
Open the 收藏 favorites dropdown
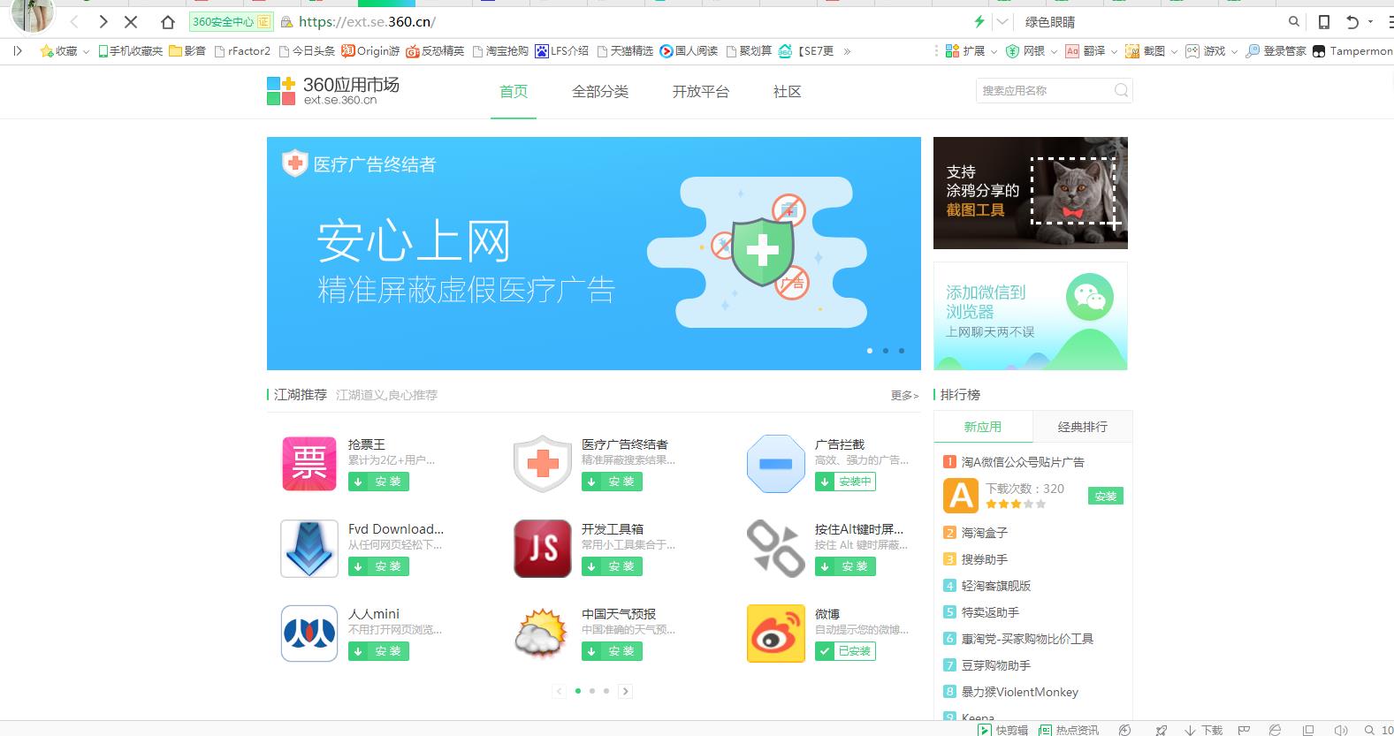pyautogui.click(x=65, y=51)
